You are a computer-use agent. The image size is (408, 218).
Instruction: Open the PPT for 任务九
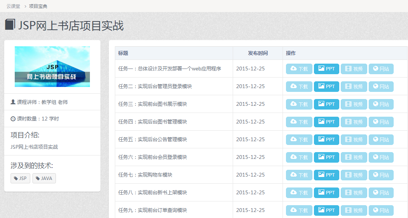coord(326,210)
